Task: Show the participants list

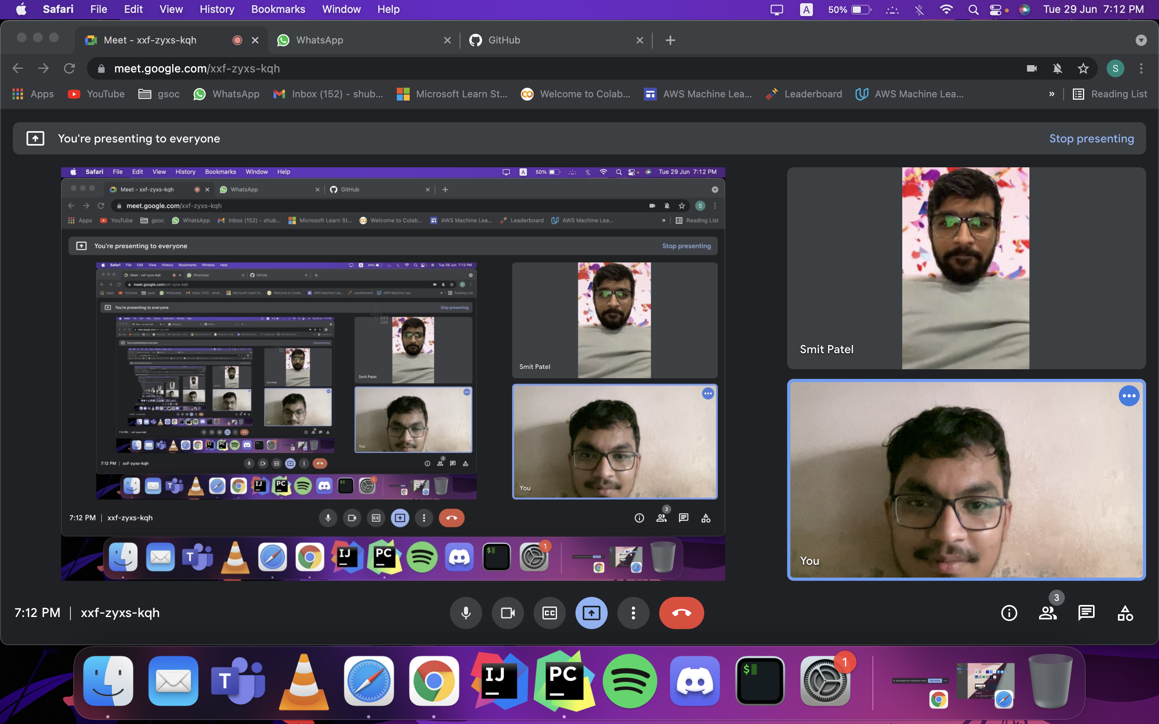Action: pos(1048,613)
